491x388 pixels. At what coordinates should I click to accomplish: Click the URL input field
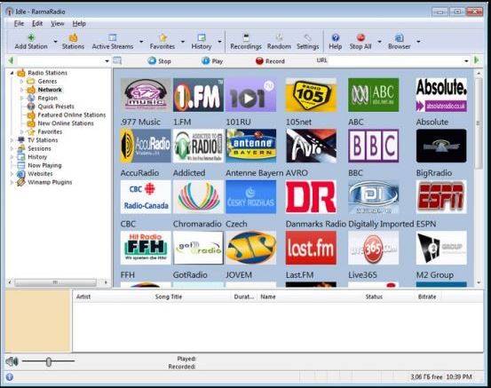pyautogui.click(x=394, y=60)
